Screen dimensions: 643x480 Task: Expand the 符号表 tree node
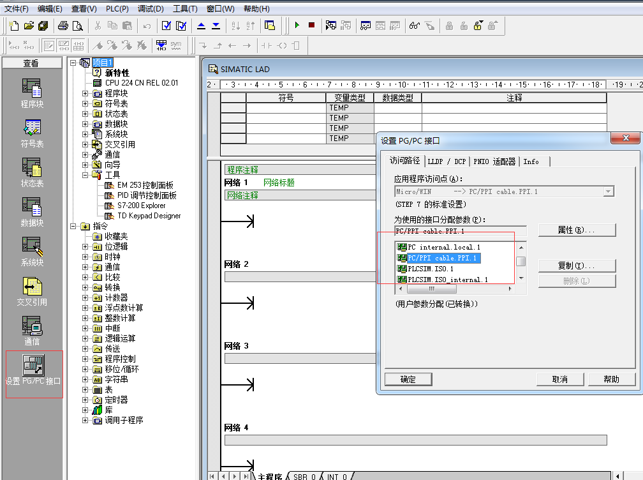[x=85, y=104]
